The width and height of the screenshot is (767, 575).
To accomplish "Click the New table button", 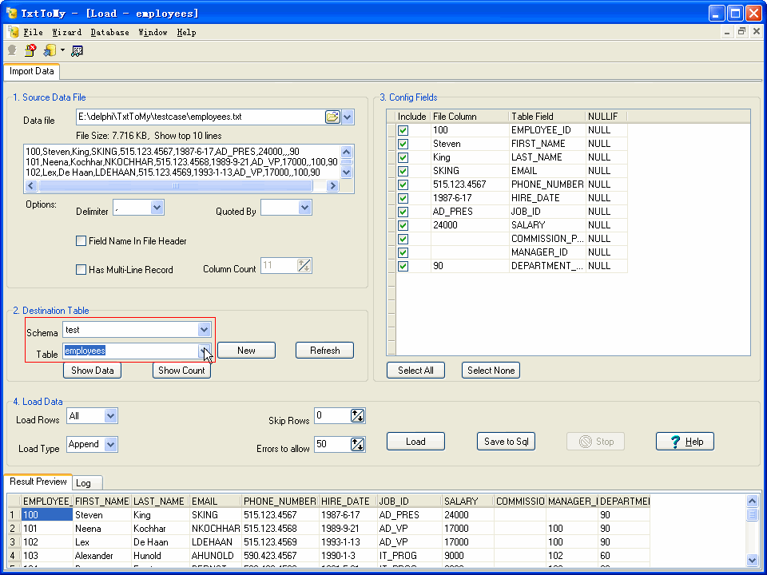I will 246,351.
